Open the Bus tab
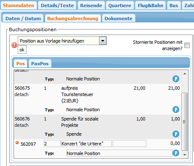Screen dimensions: 194x166 tap(174, 5)
